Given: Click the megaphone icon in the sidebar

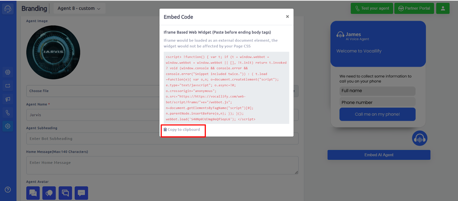Looking at the screenshot, I should (x=8, y=99).
